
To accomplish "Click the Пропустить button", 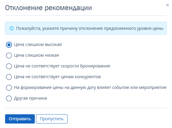I will click(52, 119).
